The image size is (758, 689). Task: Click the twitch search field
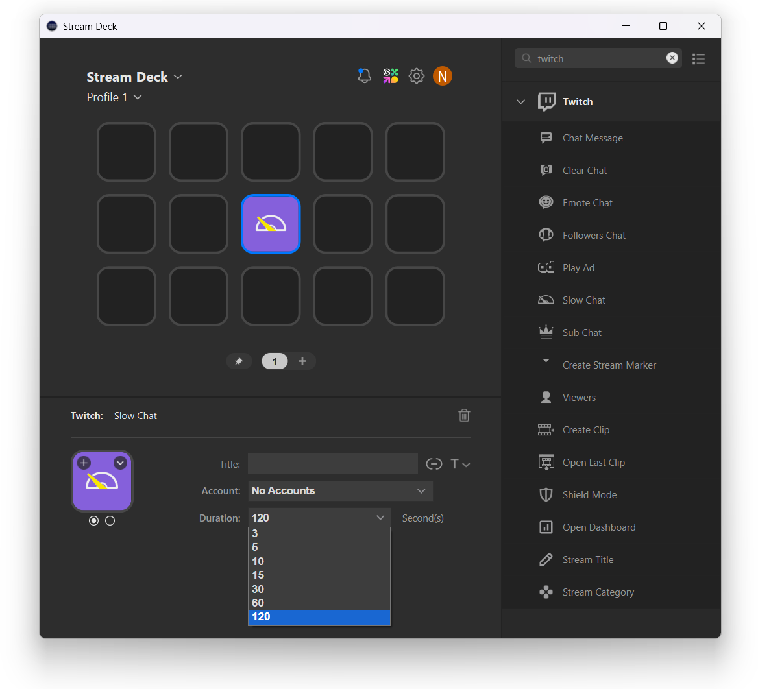598,58
